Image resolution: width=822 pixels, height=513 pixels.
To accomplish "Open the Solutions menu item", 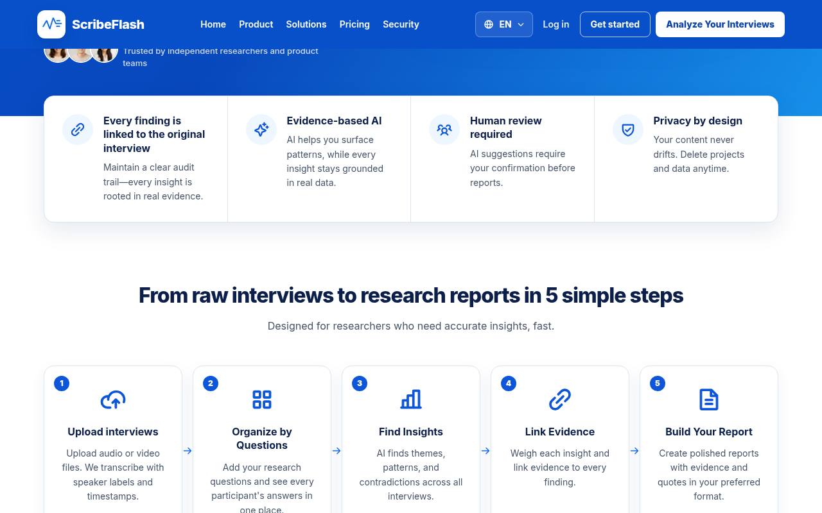I will [306, 24].
